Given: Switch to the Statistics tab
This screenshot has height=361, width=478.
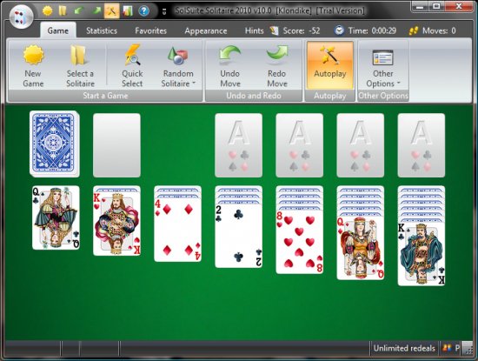Looking at the screenshot, I should point(102,30).
